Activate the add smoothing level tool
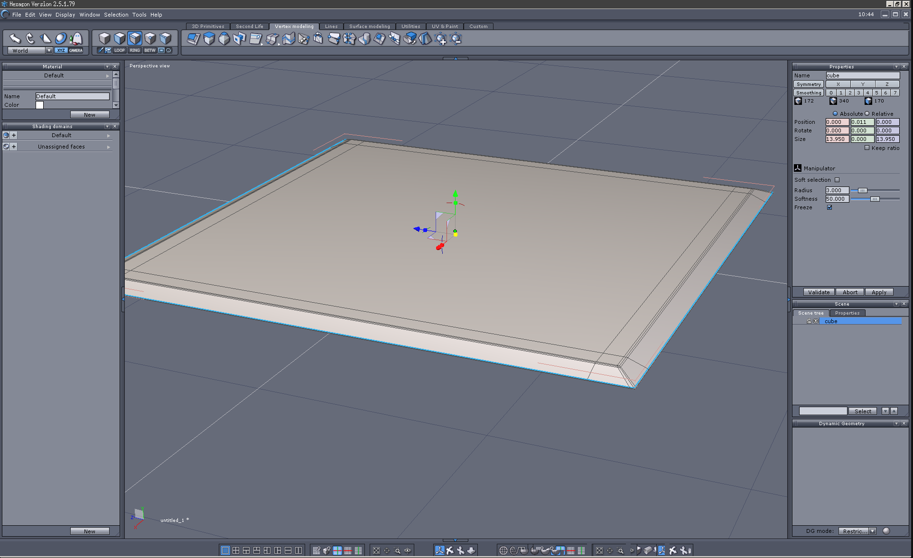This screenshot has width=913, height=558. (441, 39)
